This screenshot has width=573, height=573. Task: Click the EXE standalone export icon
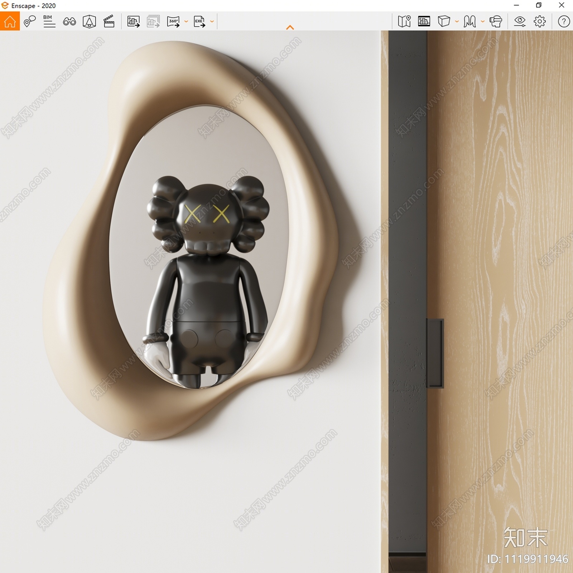pyautogui.click(x=199, y=21)
